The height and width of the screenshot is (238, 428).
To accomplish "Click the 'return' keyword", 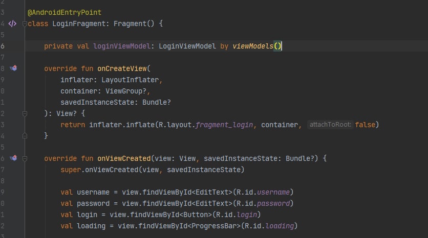I will [x=73, y=125].
